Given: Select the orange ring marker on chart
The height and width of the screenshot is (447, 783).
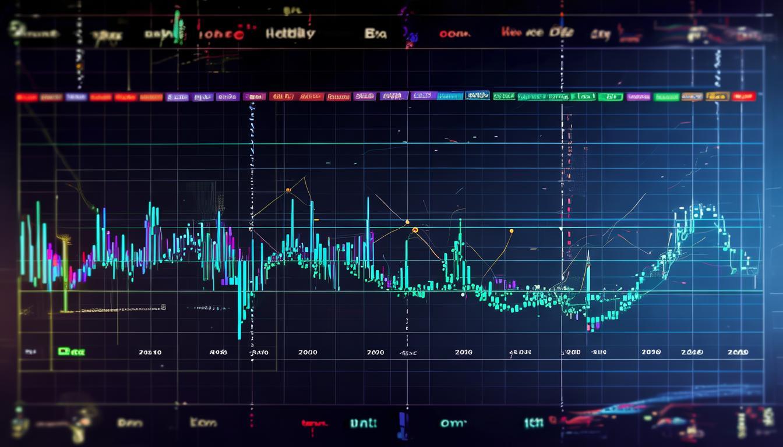Looking at the screenshot, I should coord(415,230).
